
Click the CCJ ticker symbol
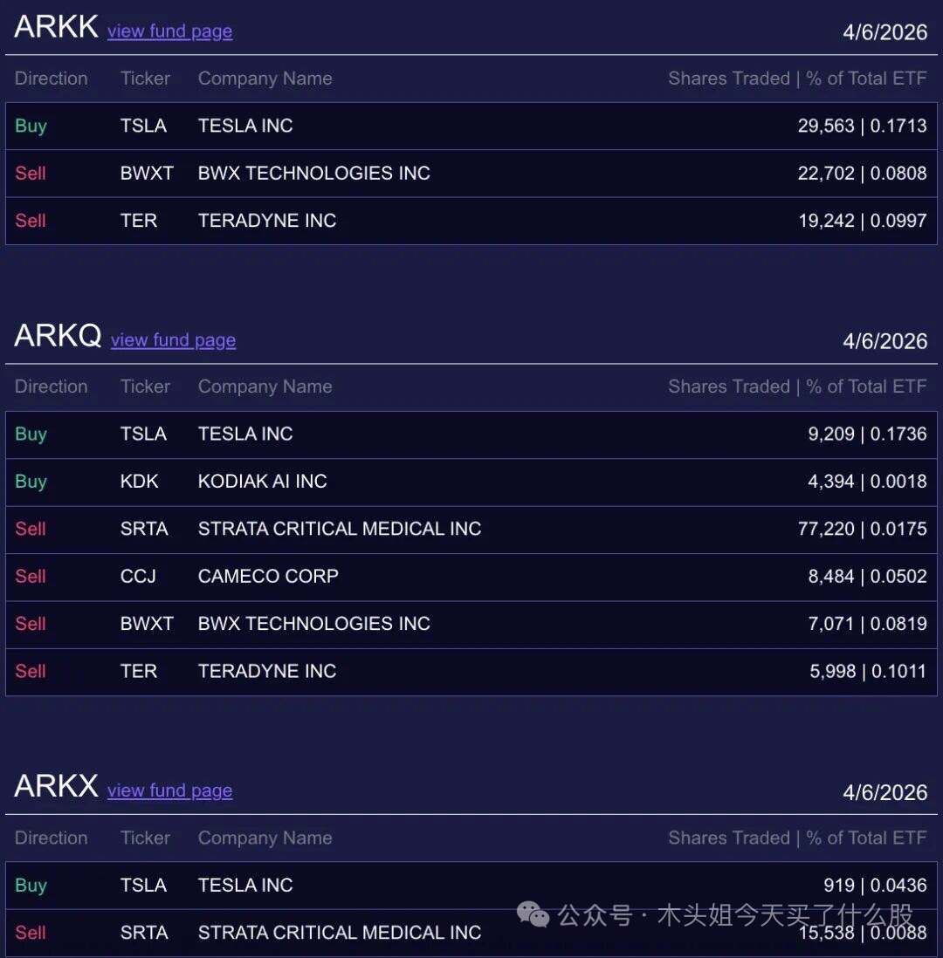click(x=138, y=576)
